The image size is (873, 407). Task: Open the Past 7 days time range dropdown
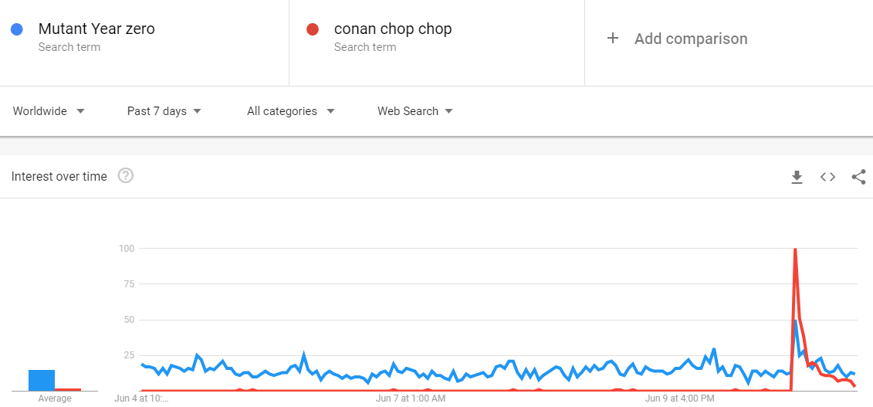click(164, 110)
